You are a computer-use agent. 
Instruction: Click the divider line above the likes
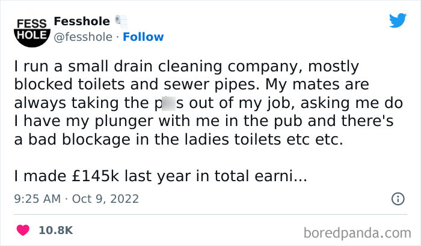[210, 214]
